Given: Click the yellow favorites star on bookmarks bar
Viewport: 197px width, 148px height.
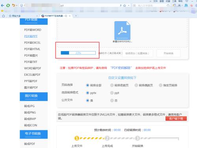Looking at the screenshot, I should click(x=2, y=11).
